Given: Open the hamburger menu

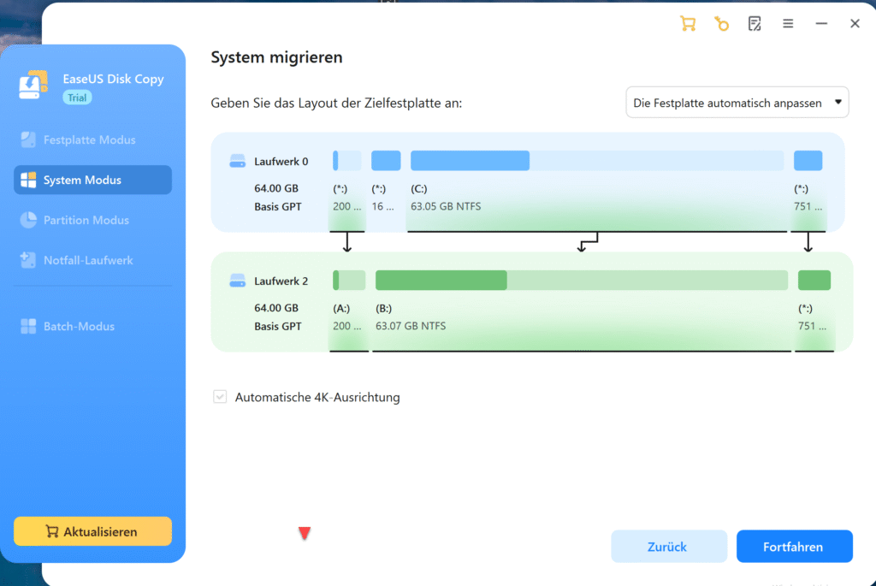Looking at the screenshot, I should pyautogui.click(x=787, y=23).
